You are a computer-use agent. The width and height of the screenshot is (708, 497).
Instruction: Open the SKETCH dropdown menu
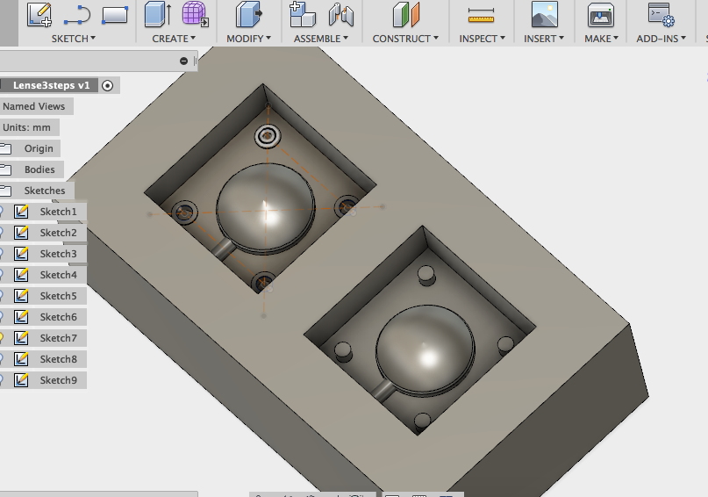click(73, 39)
